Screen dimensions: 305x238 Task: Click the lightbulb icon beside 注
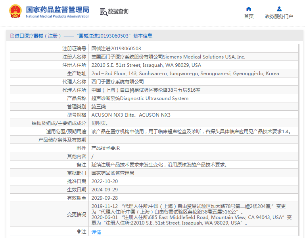coord(79,231)
